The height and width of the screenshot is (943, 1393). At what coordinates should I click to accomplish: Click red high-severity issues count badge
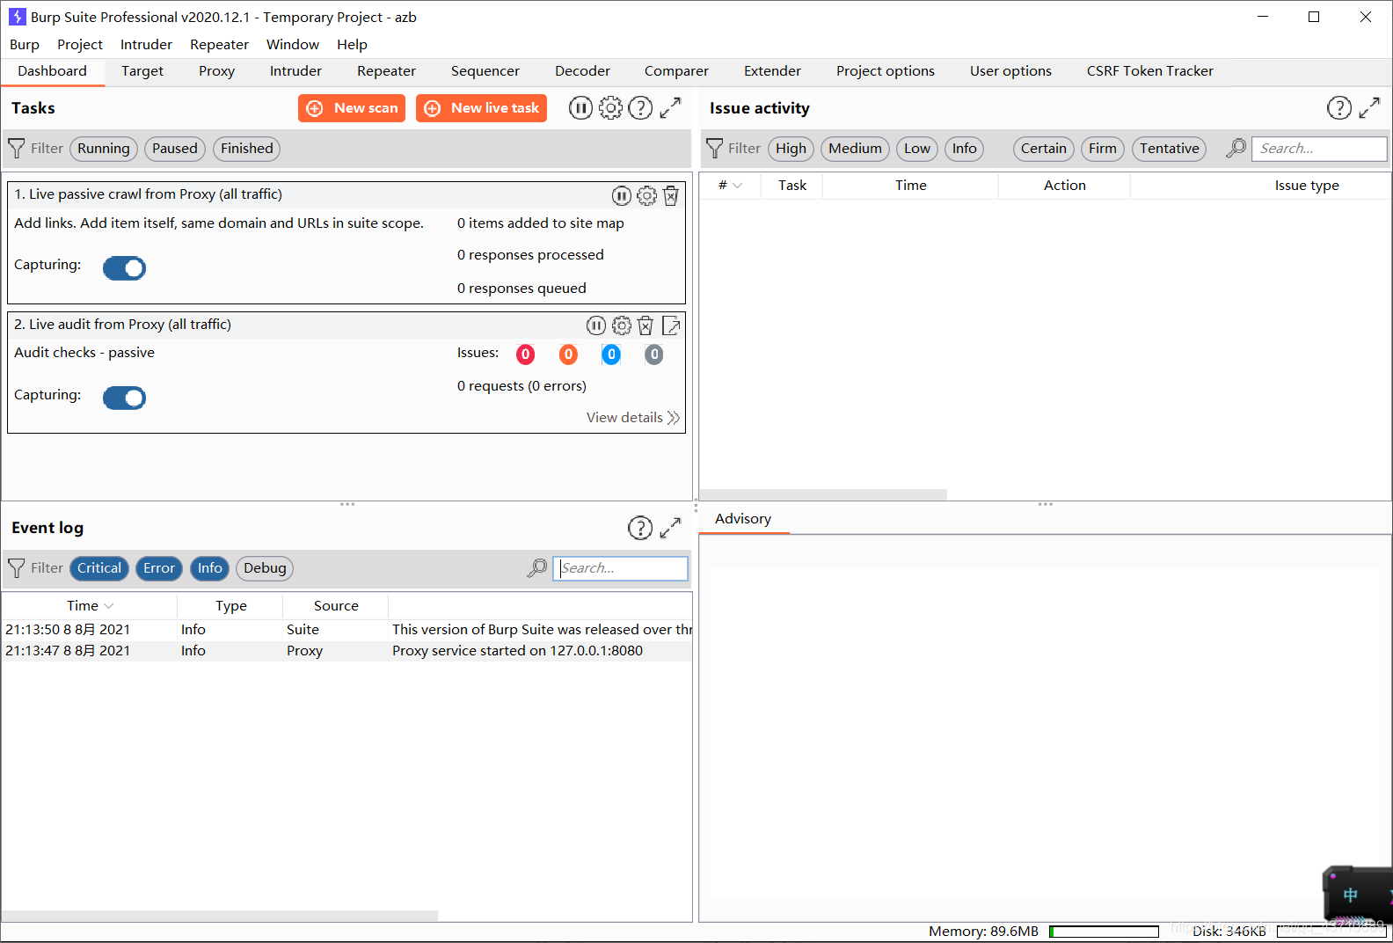point(525,354)
